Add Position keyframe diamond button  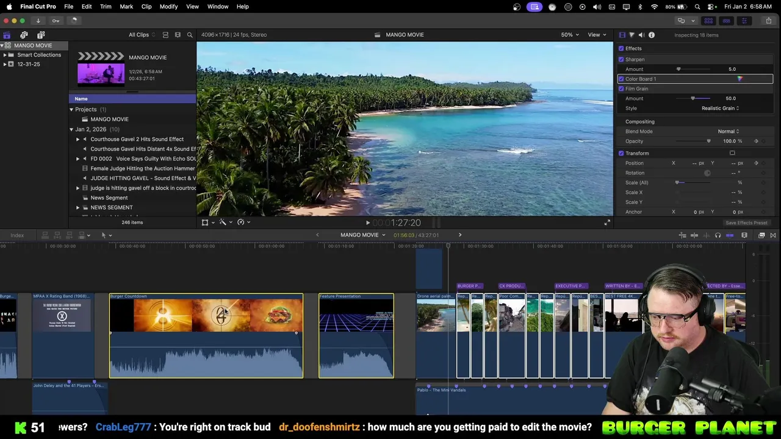(757, 163)
